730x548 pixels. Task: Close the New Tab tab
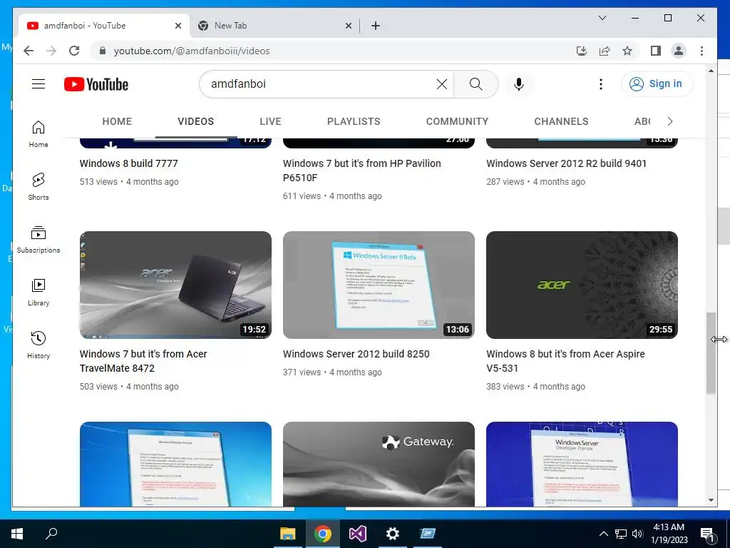point(348,26)
